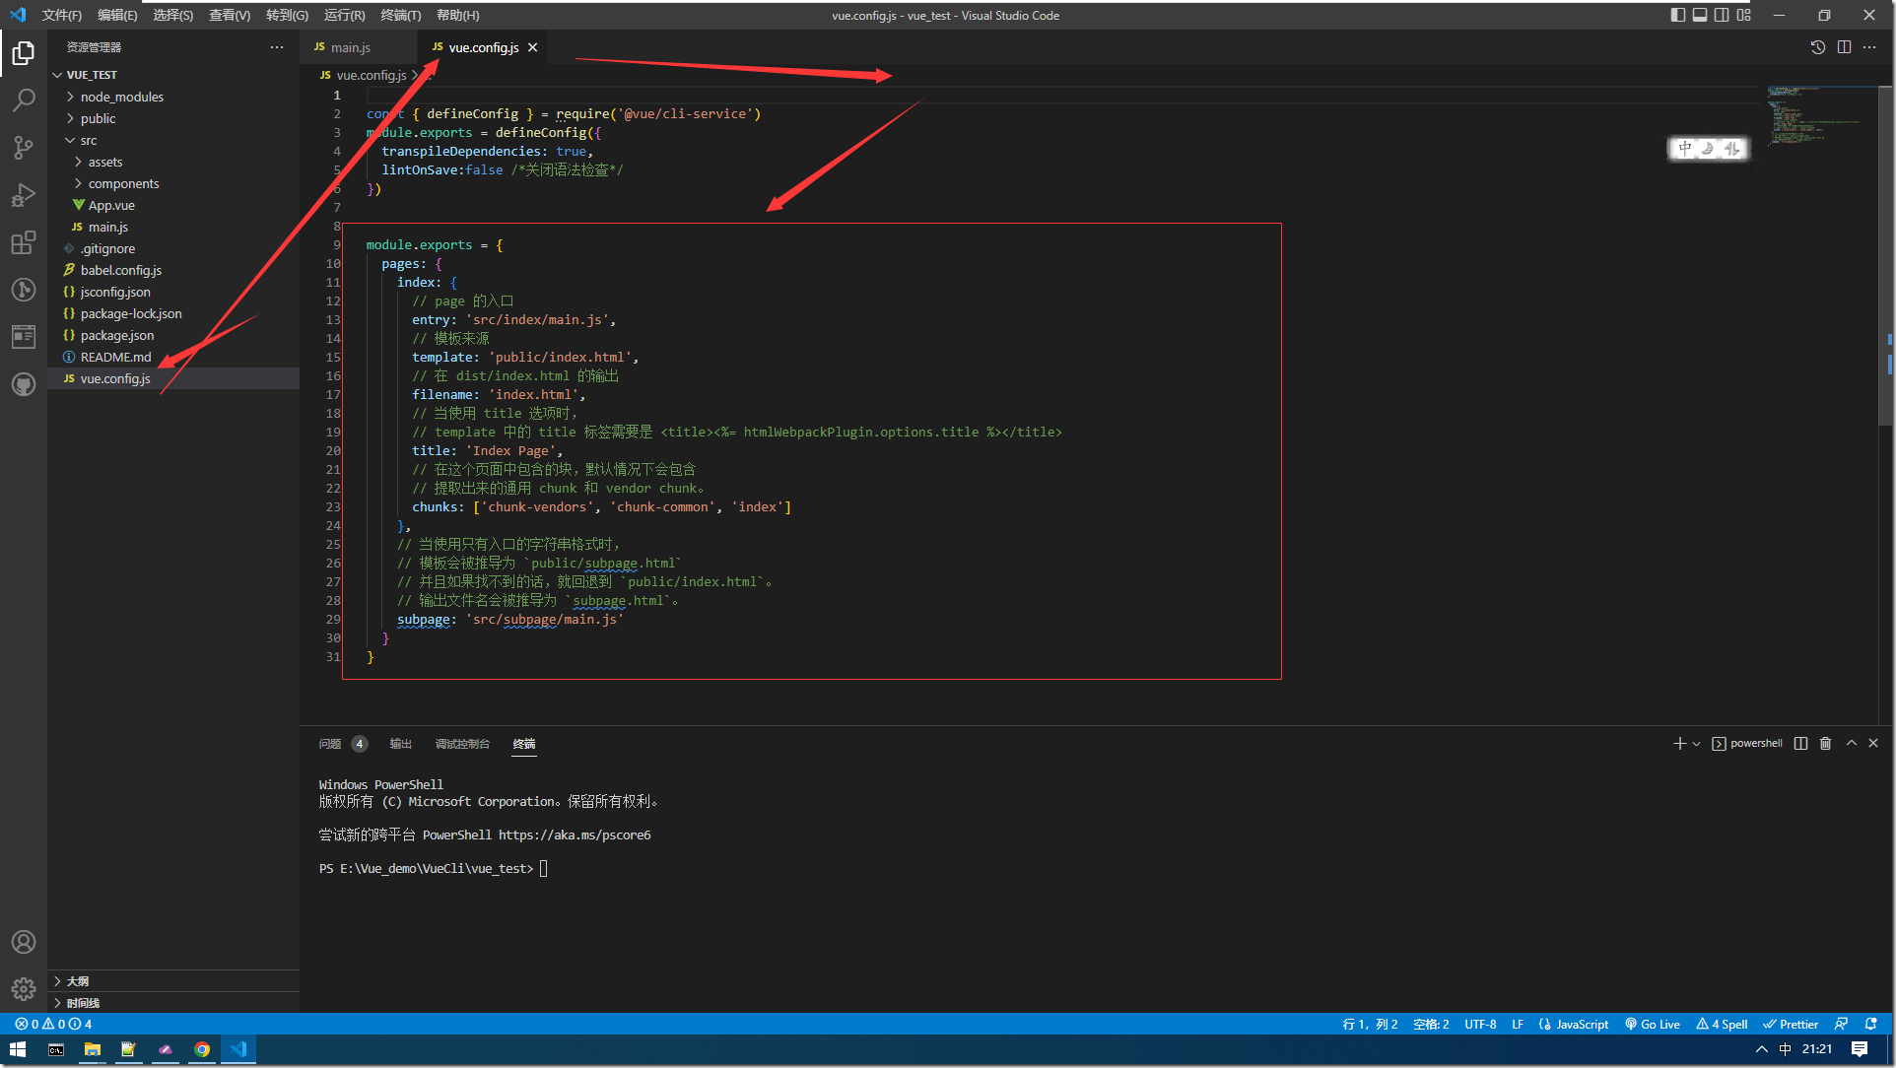Open babel.config.js in the file tree
Viewport: 1896px width, 1068px height.
click(173, 270)
